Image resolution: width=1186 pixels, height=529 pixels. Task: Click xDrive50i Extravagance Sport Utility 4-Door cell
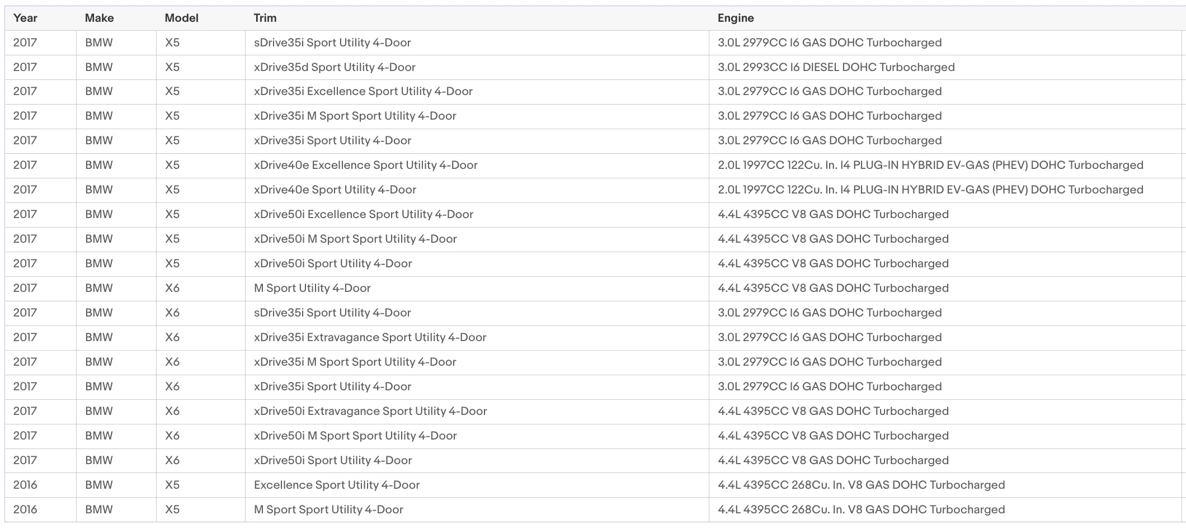[x=477, y=412]
